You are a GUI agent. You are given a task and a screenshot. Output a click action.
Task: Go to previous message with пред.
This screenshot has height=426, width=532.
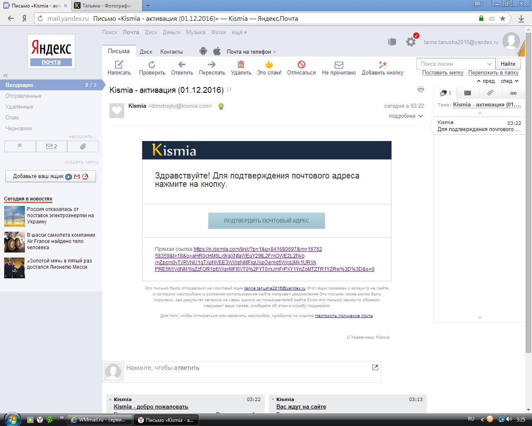pos(485,81)
